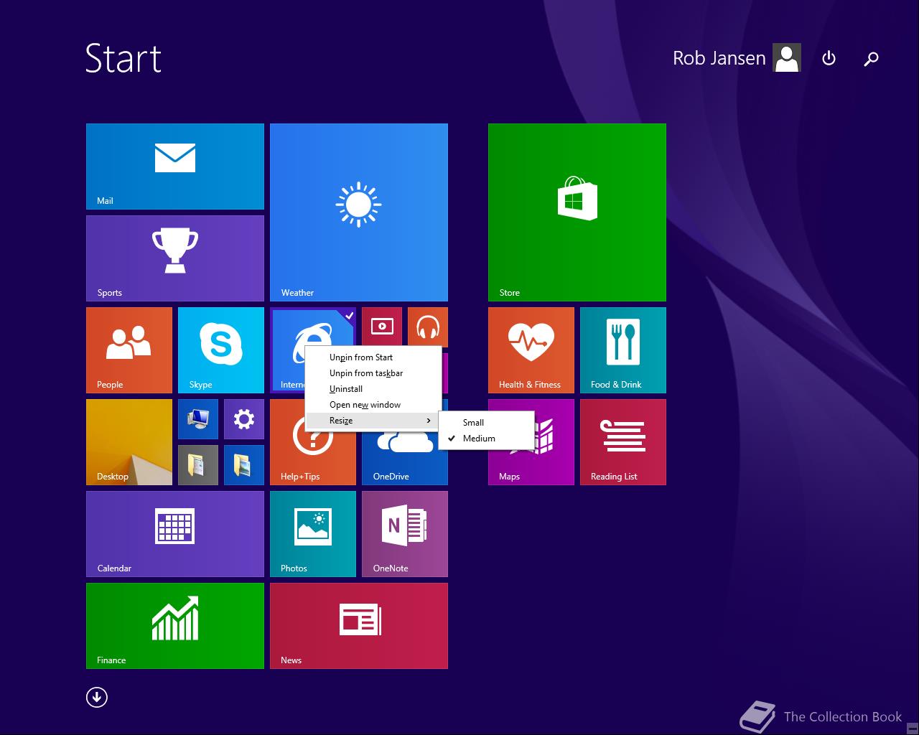This screenshot has width=919, height=735.
Task: Open the People tile
Action: tap(129, 350)
